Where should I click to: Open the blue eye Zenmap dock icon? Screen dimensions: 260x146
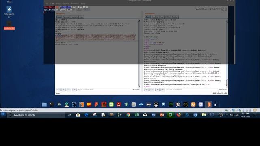click(x=141, y=105)
